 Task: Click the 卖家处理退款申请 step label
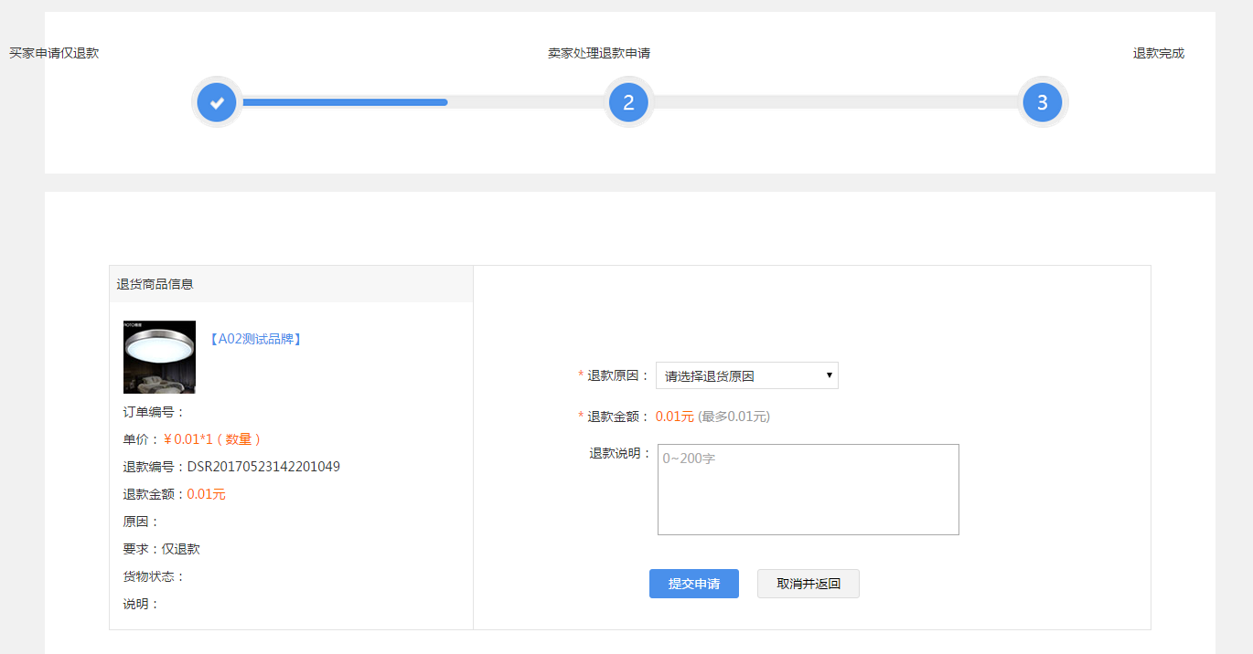[x=599, y=53]
